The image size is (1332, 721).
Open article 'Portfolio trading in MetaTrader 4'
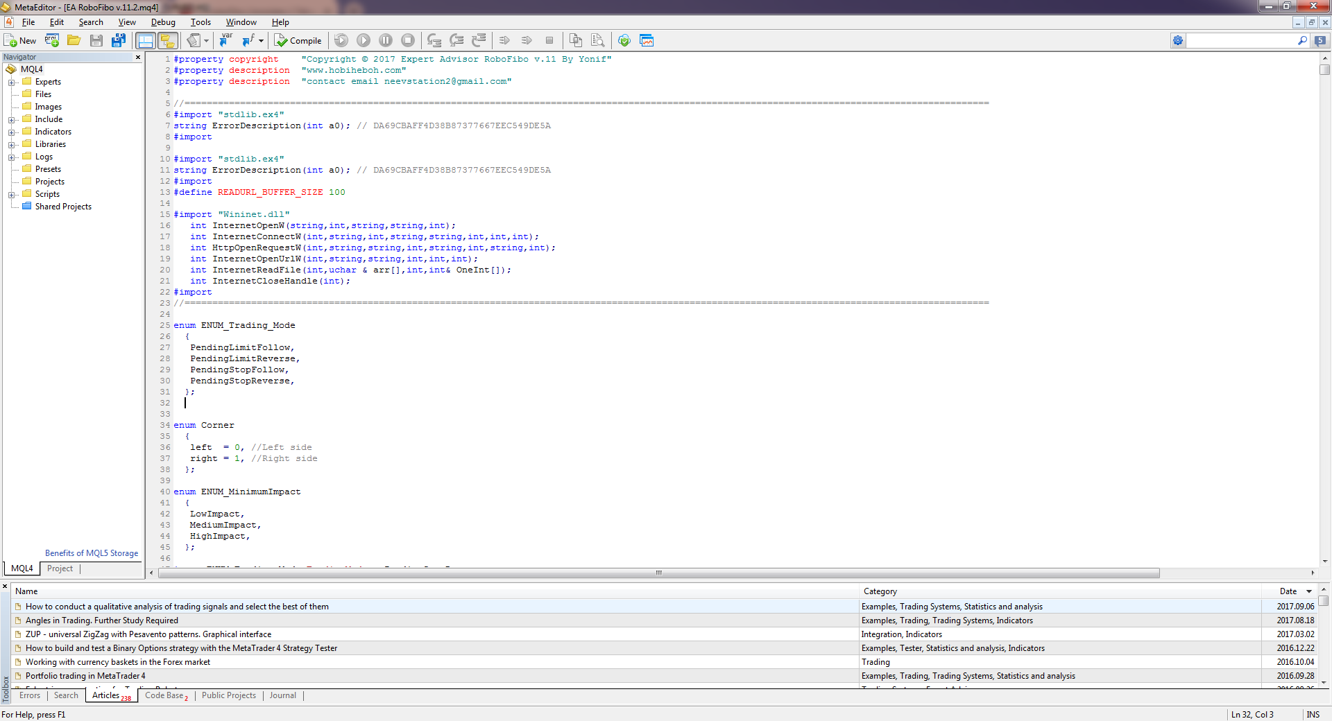pyautogui.click(x=85, y=676)
